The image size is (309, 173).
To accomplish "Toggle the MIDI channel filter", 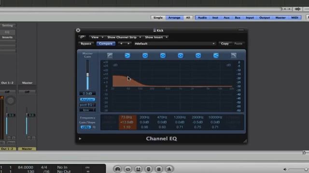I will coord(295,18).
